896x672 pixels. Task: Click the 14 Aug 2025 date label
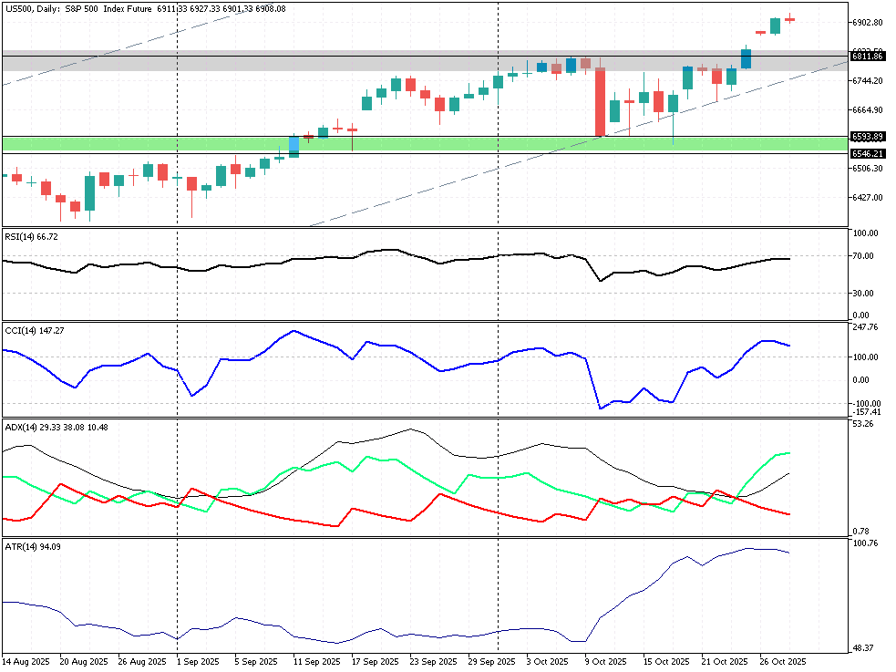(x=24, y=661)
